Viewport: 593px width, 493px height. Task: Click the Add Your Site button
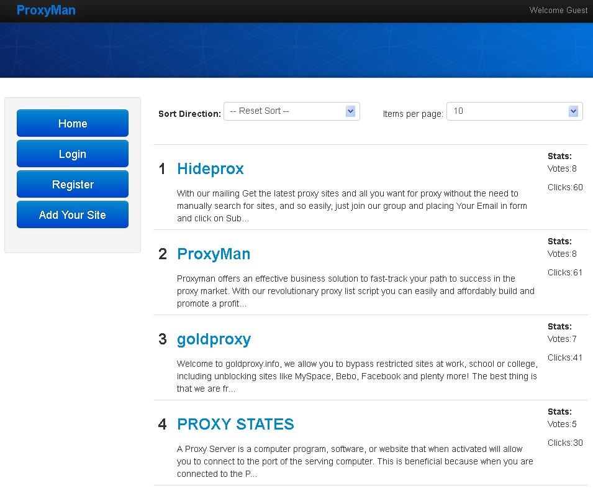pyautogui.click(x=73, y=214)
